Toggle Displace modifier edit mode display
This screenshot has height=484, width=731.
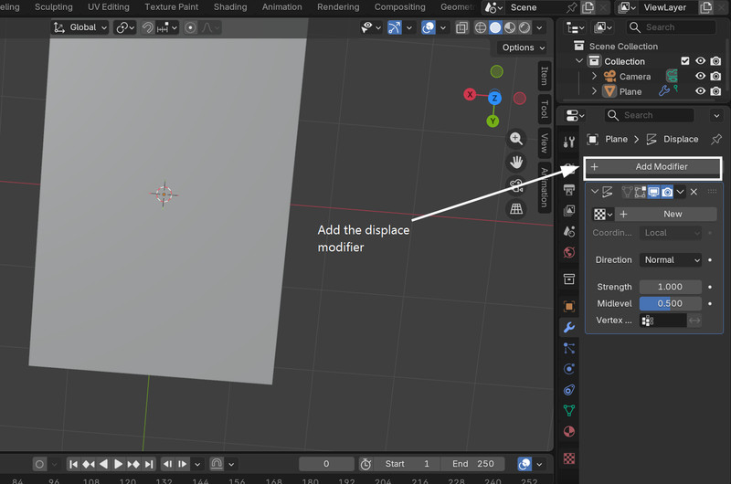(641, 192)
